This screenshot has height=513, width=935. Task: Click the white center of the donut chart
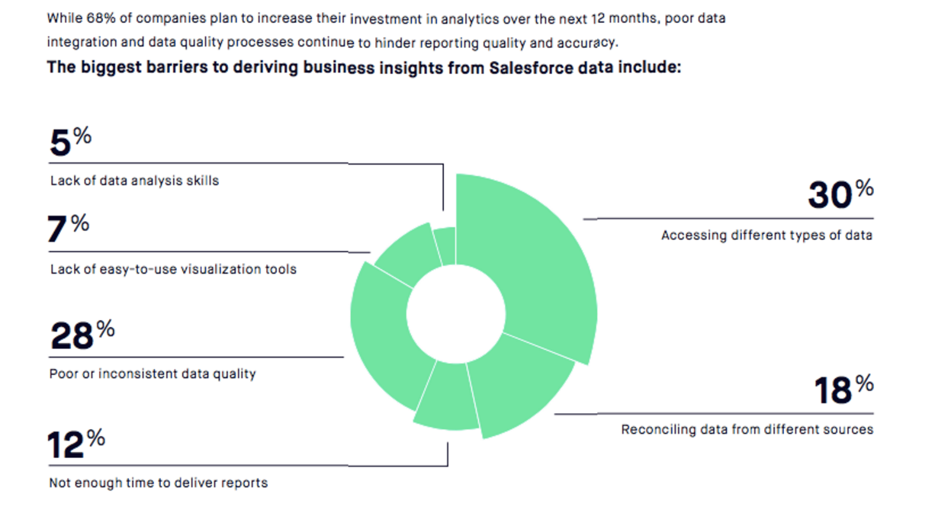pyautogui.click(x=456, y=314)
